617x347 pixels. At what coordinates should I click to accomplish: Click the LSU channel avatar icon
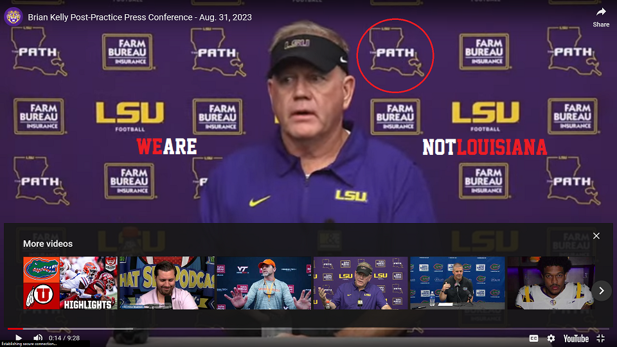13,17
